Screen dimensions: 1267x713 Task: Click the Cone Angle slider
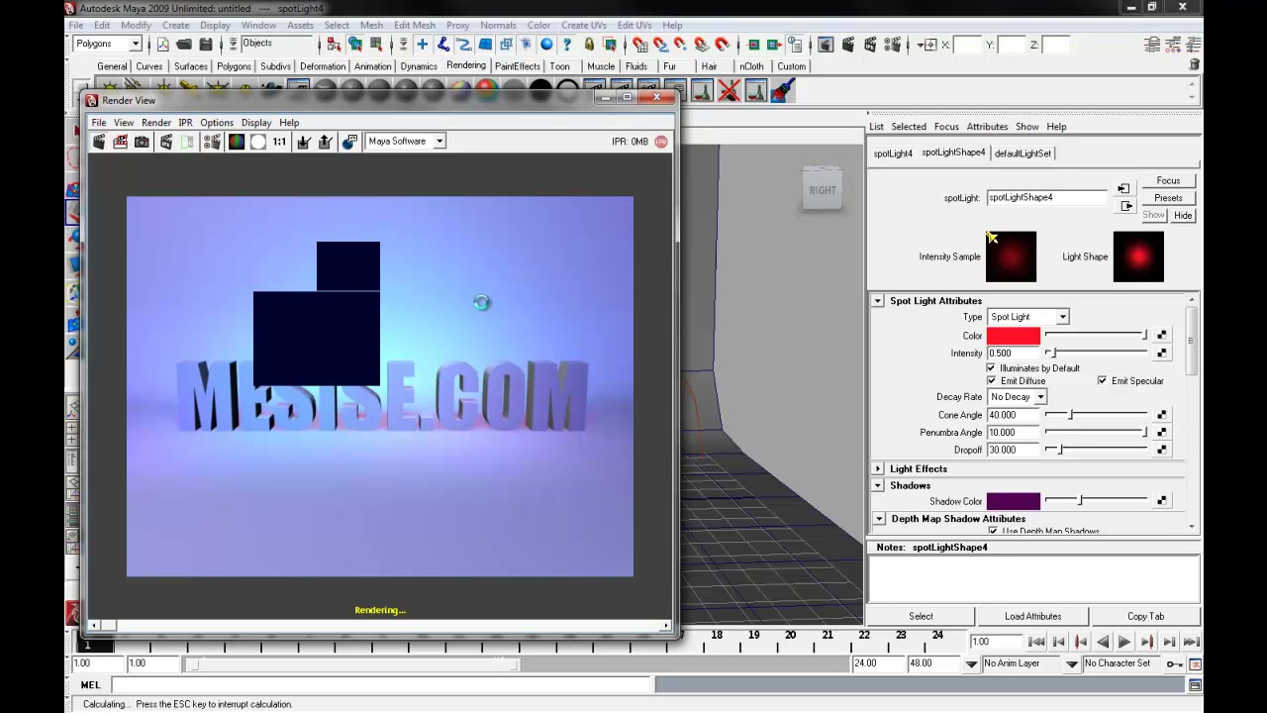click(x=1096, y=415)
